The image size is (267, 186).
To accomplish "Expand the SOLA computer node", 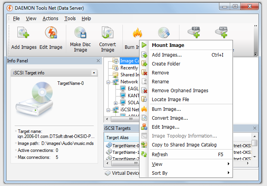I will pyautogui.click(x=115, y=103).
